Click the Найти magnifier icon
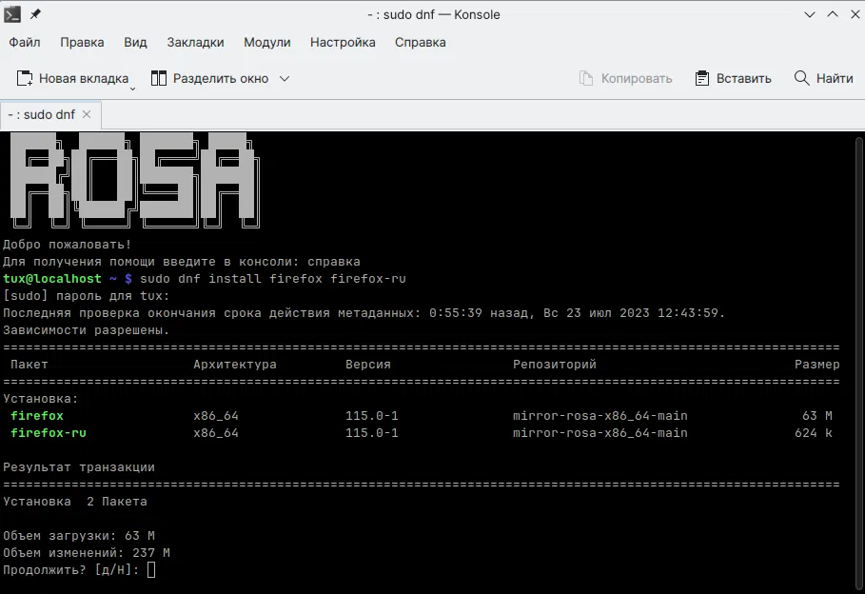The height and width of the screenshot is (594, 865). 801,78
